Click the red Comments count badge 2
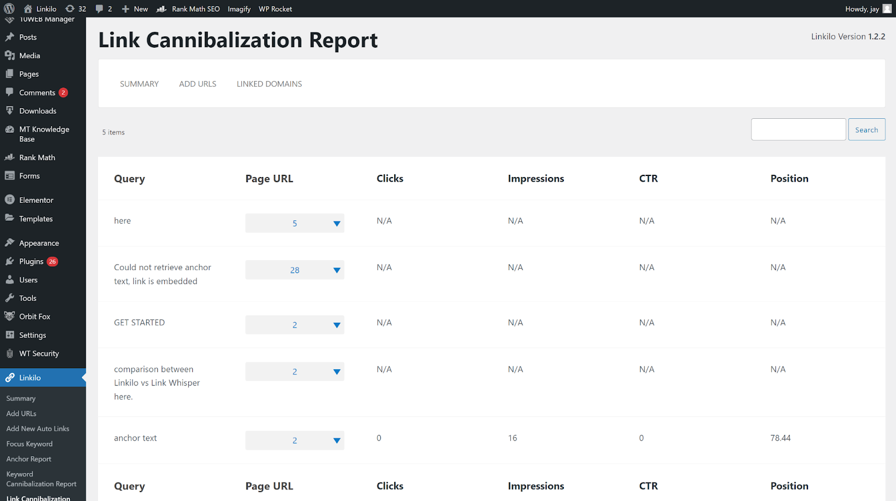 (x=63, y=92)
